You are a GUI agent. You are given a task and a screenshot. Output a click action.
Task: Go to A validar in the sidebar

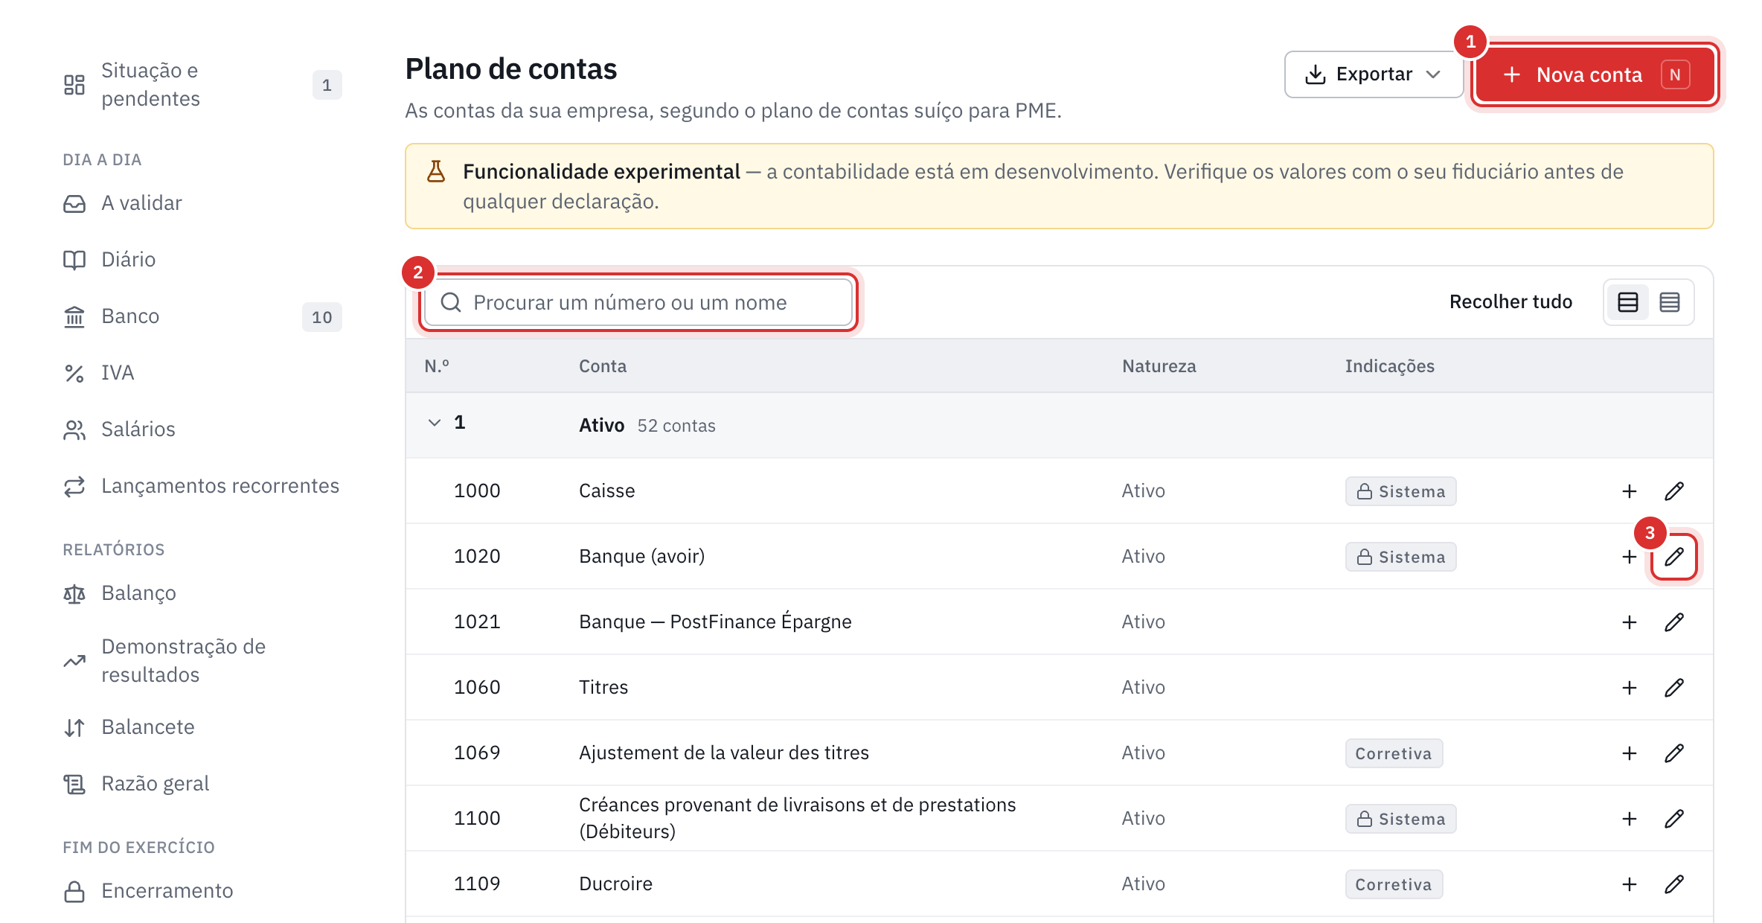(202, 203)
